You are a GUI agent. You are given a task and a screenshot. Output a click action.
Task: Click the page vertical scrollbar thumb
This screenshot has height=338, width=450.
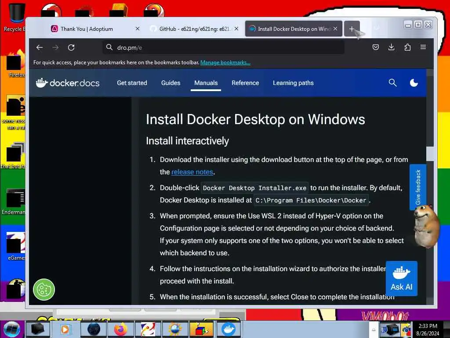click(430, 154)
